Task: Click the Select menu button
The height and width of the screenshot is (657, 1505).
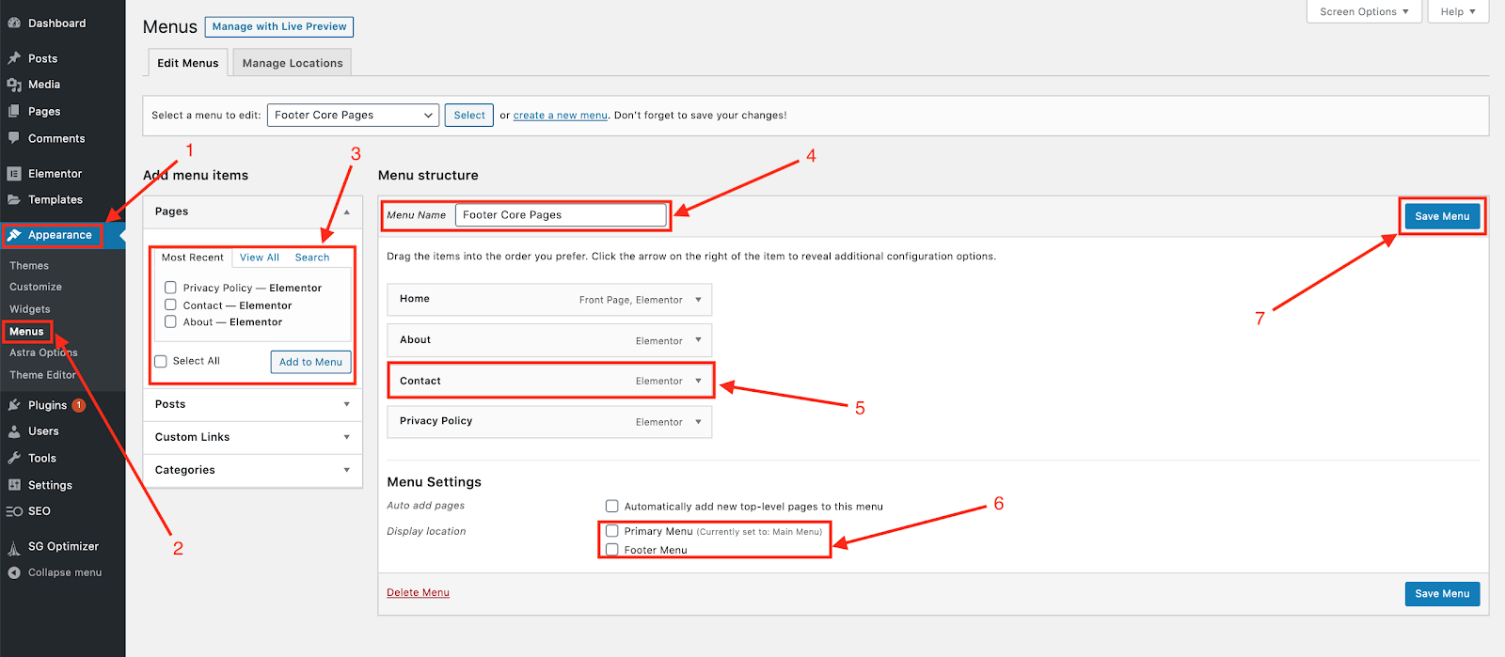Action: tap(469, 115)
